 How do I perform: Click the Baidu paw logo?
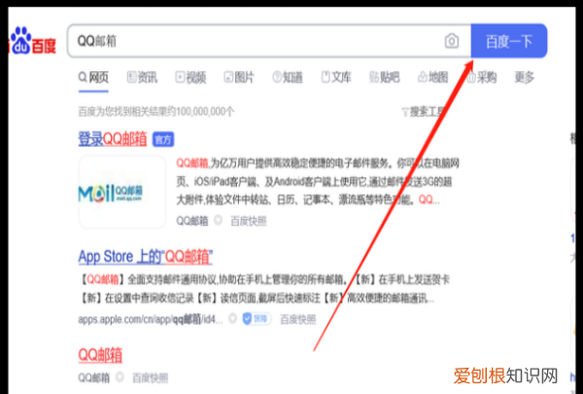pyautogui.click(x=32, y=41)
